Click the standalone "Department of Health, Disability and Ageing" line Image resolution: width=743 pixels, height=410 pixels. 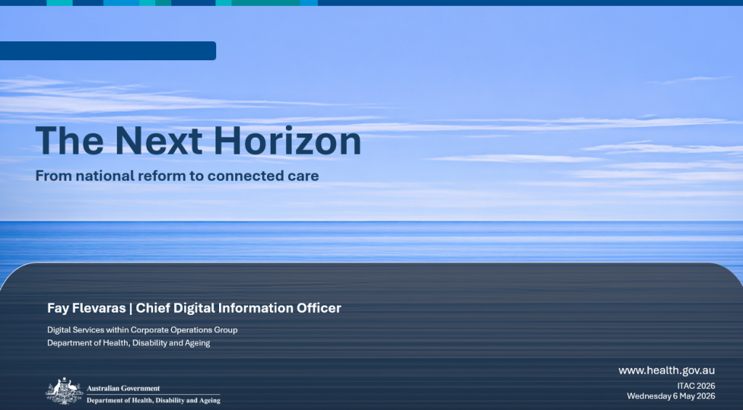(128, 343)
